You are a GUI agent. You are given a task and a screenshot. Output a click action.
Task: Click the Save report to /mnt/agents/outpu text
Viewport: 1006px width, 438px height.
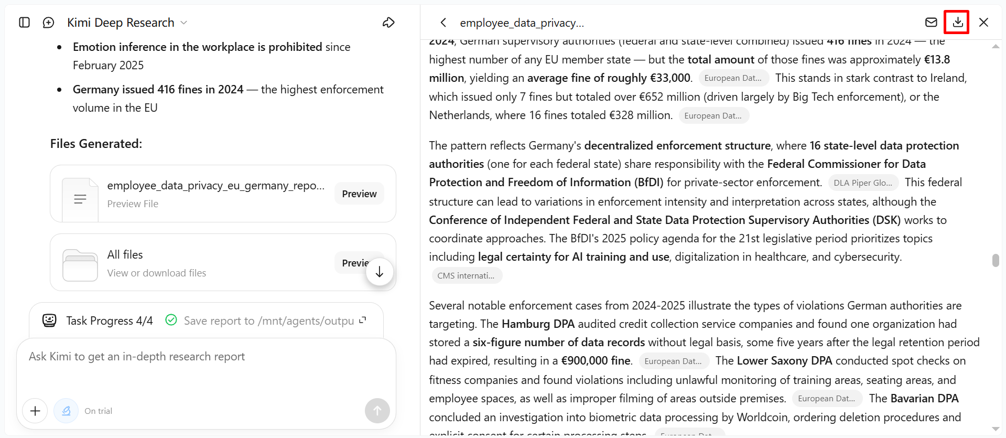[x=269, y=321]
